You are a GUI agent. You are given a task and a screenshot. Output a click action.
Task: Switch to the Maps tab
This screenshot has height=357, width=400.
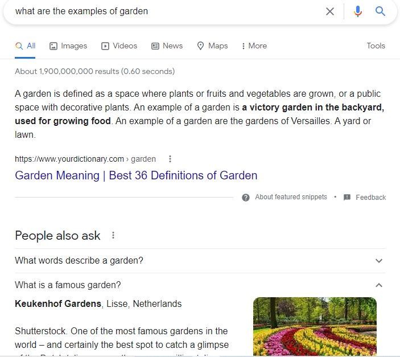pyautogui.click(x=212, y=46)
